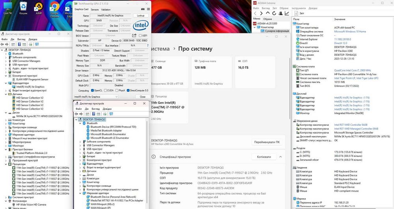The width and height of the screenshot is (394, 209).
Task: Expand the Фотокамери... Системні пристрої node
Action: click(6, 197)
